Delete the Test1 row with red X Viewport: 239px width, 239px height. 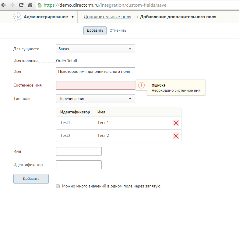tap(176, 123)
